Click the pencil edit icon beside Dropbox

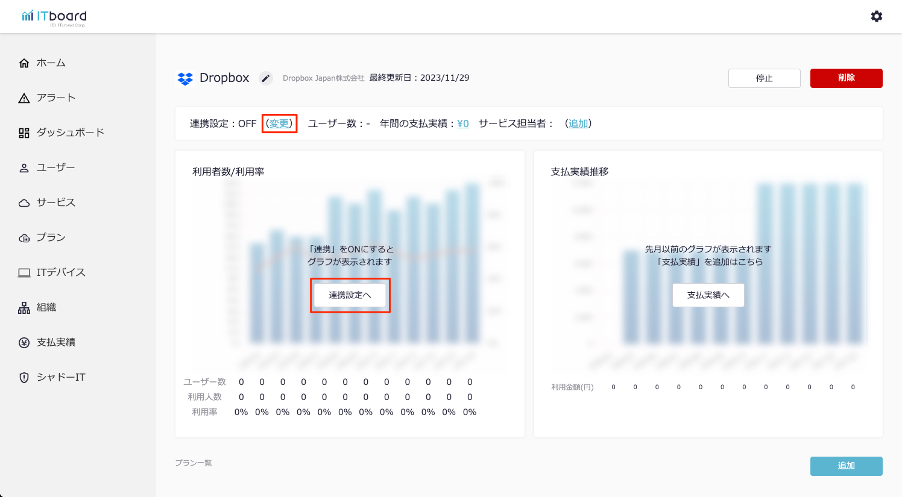[x=266, y=78]
